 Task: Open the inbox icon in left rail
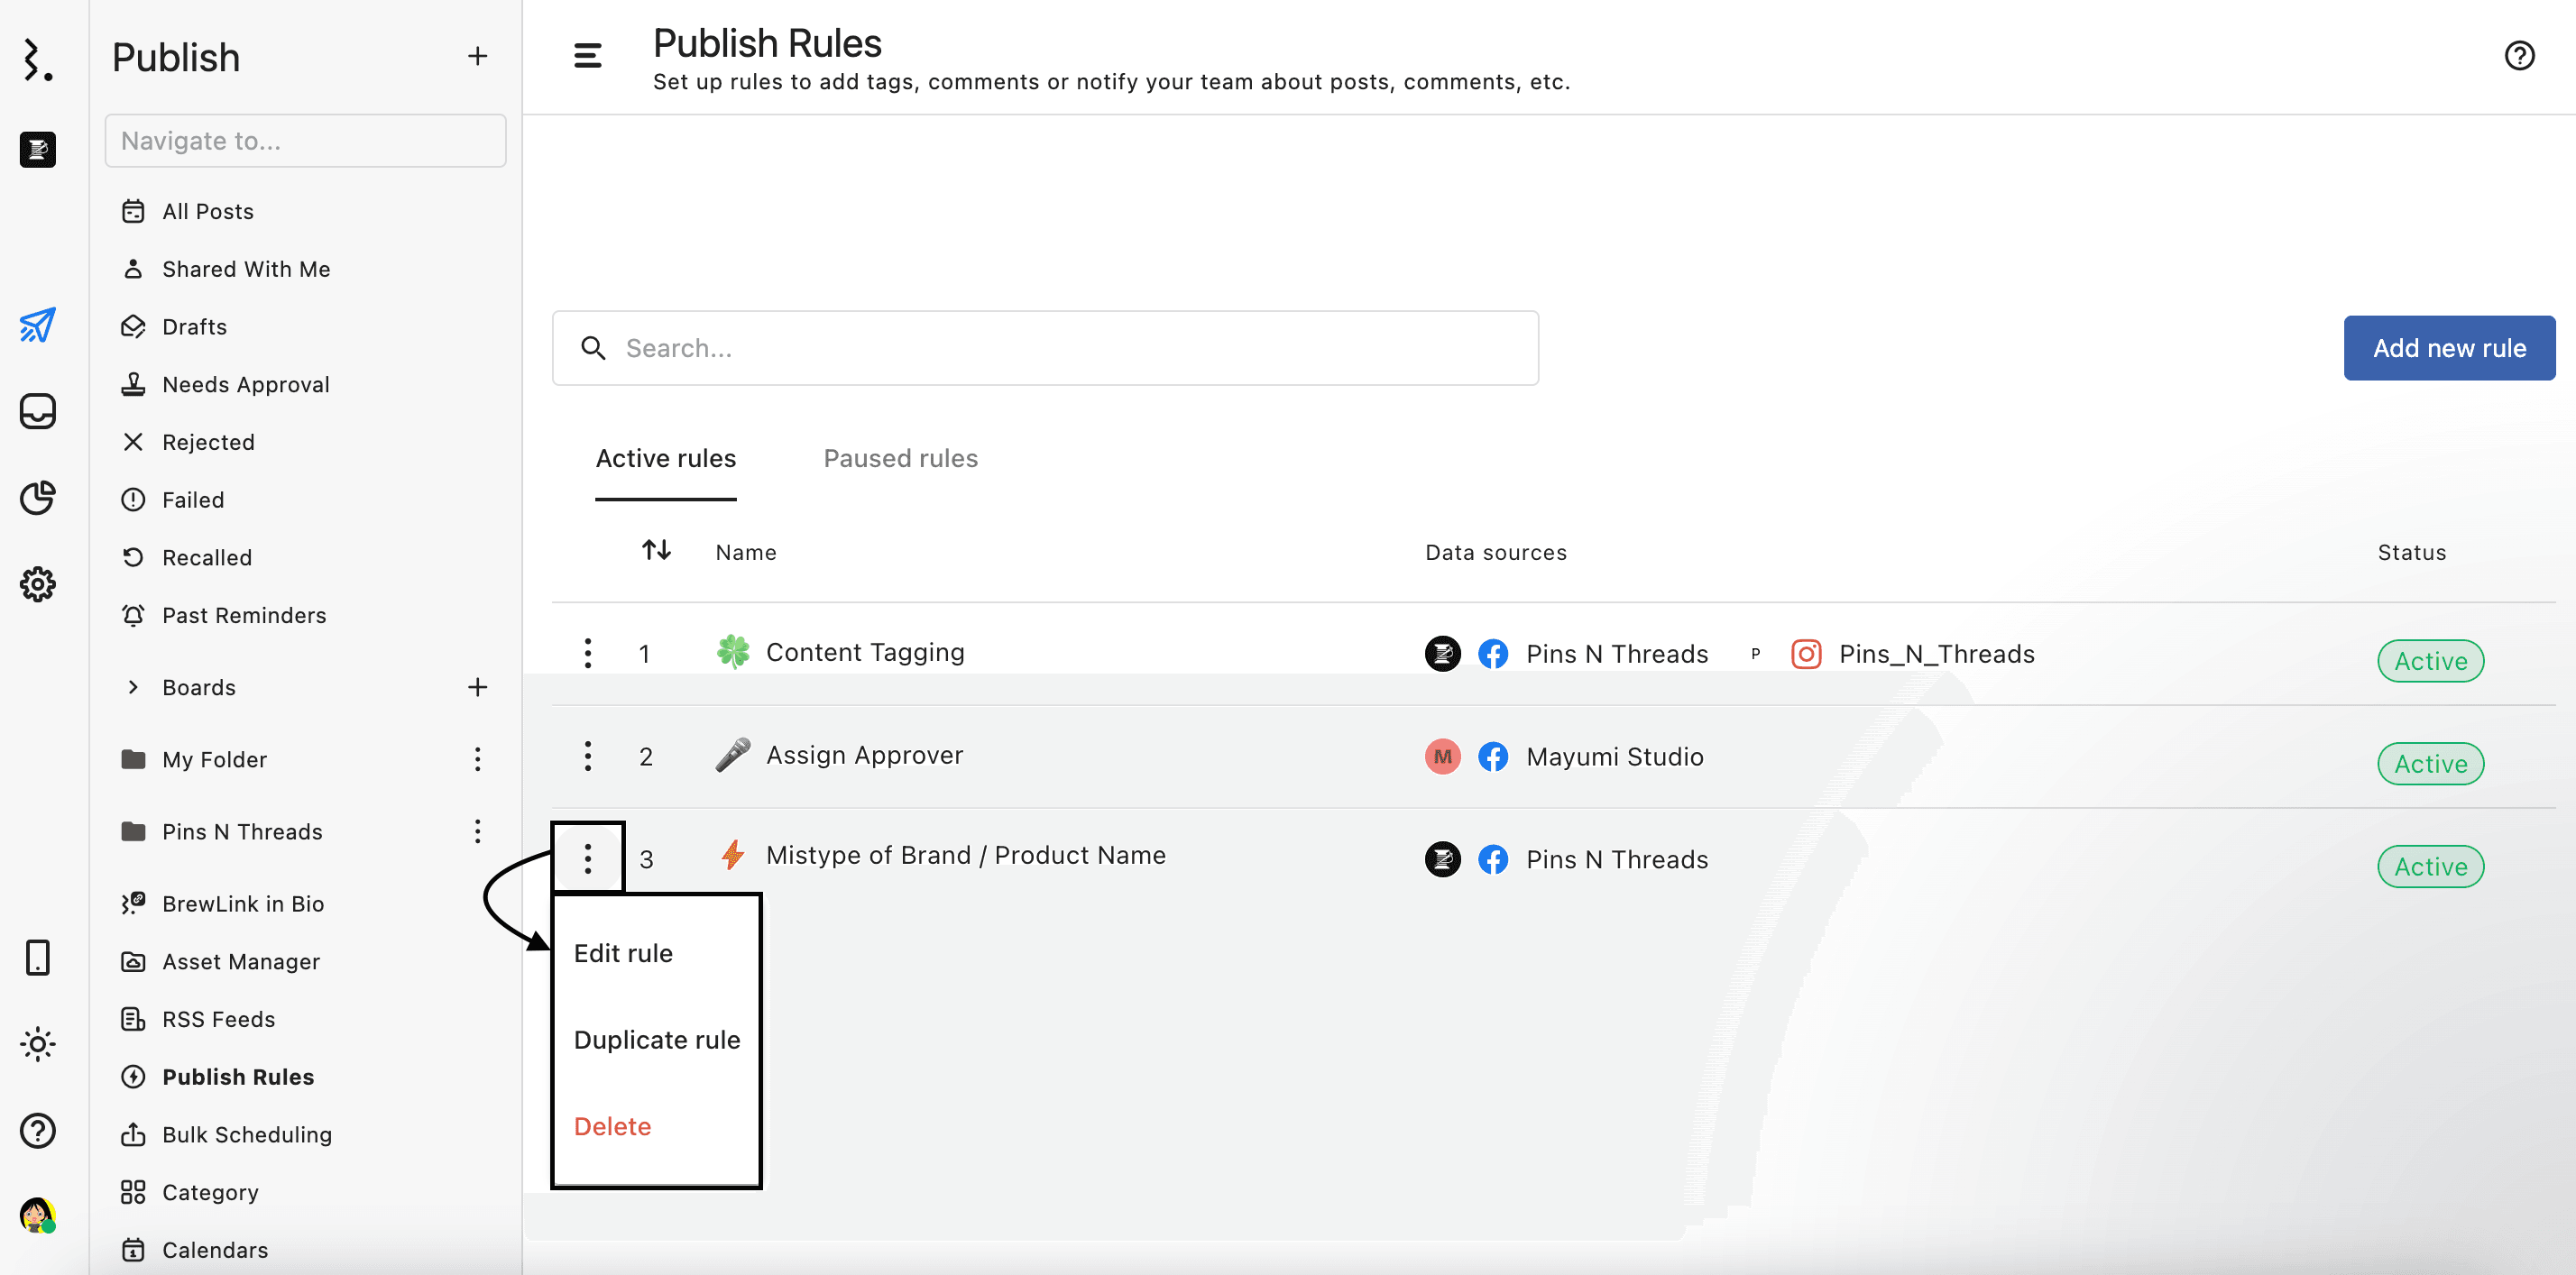38,411
